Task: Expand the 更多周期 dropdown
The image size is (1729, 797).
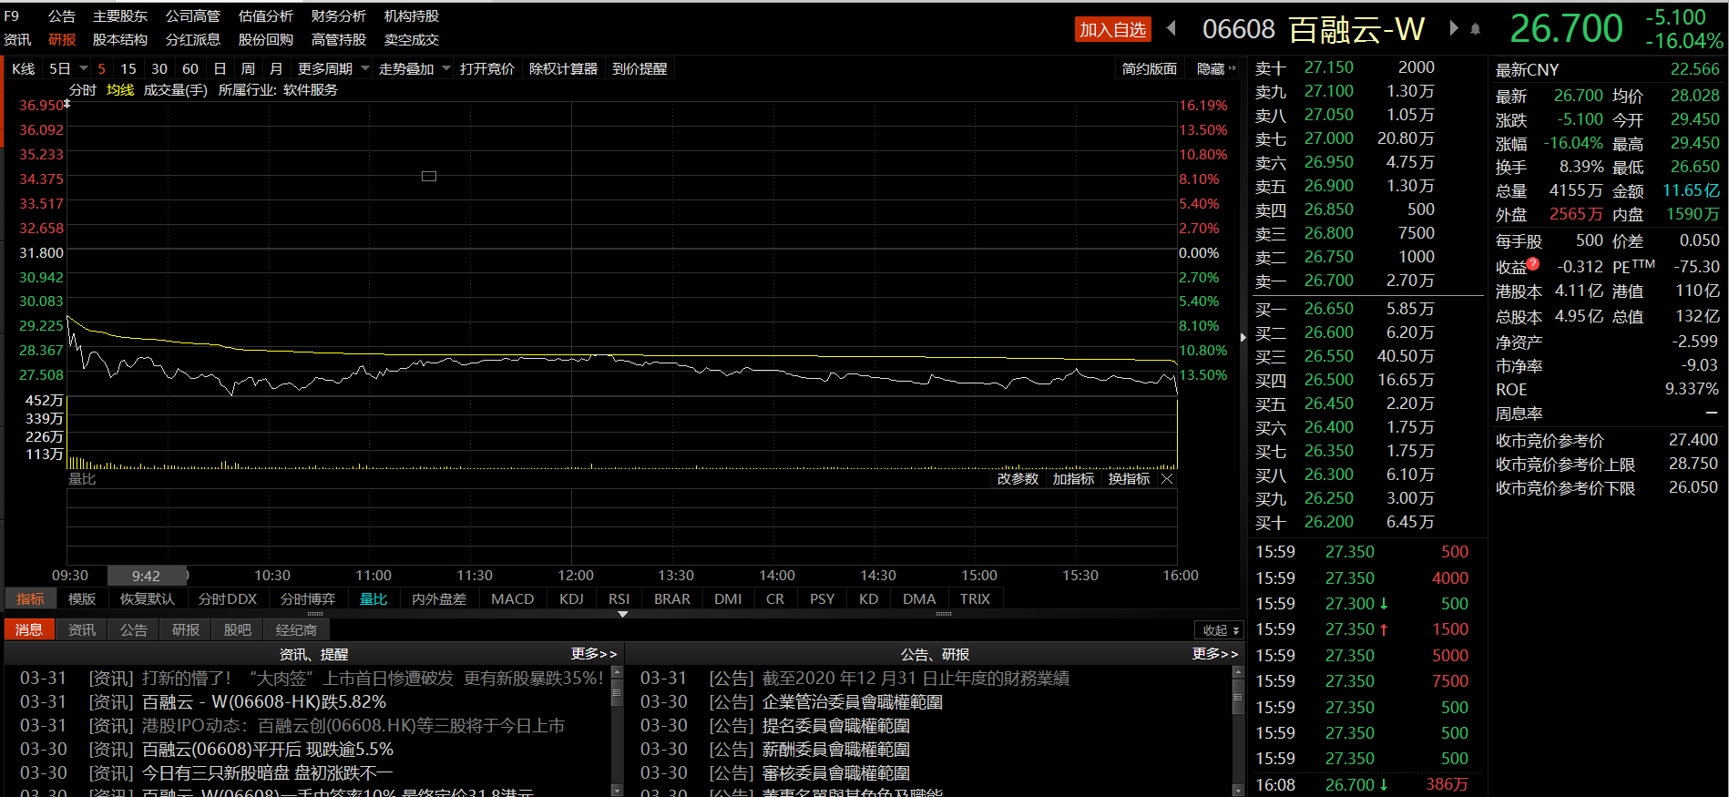Action: (x=365, y=69)
